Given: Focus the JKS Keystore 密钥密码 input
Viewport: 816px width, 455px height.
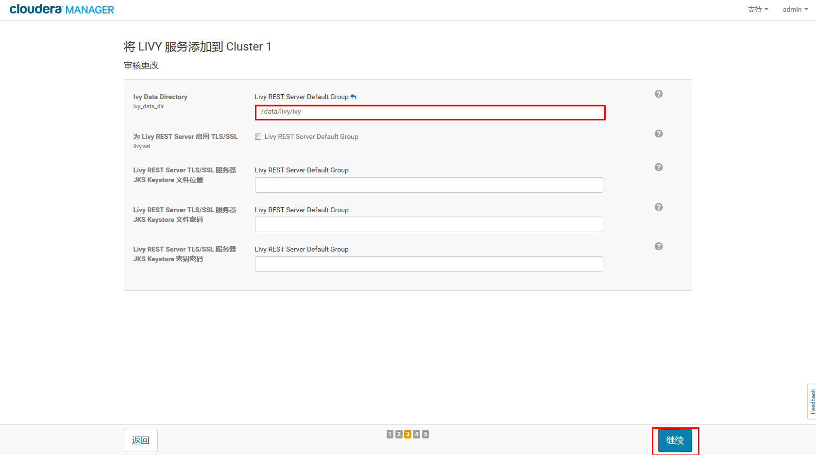Looking at the screenshot, I should (429, 264).
